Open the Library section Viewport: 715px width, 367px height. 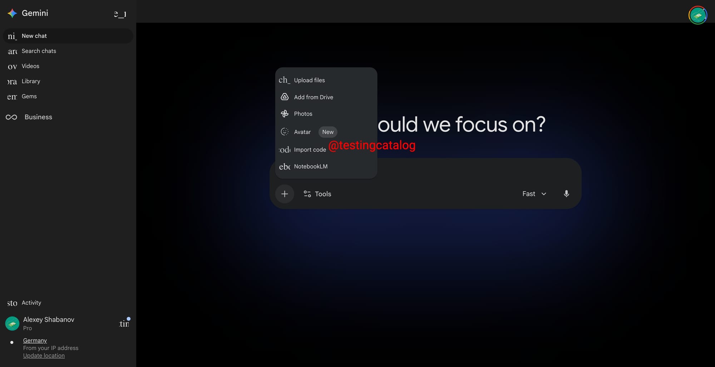[x=68, y=81]
